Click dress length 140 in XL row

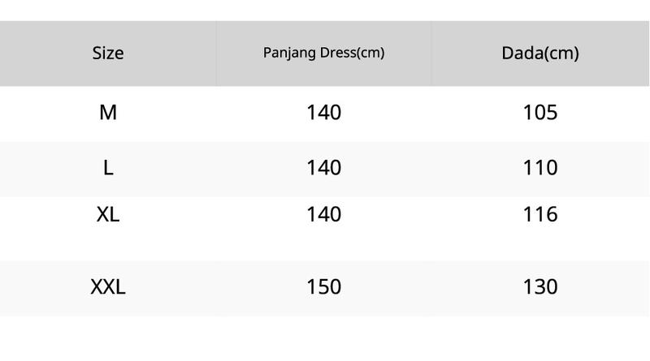click(323, 214)
